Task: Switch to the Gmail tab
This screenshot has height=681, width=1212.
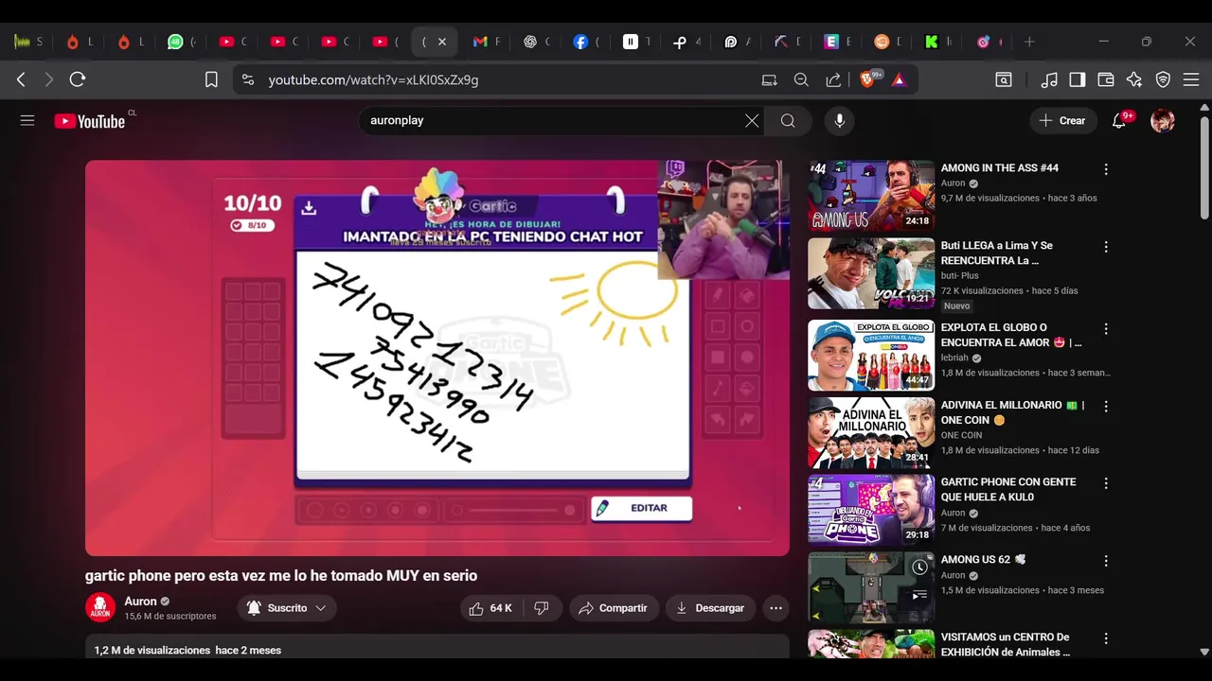Action: 486,42
